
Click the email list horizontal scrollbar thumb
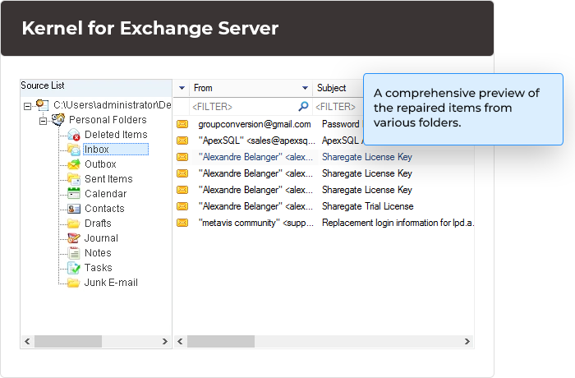coord(221,341)
